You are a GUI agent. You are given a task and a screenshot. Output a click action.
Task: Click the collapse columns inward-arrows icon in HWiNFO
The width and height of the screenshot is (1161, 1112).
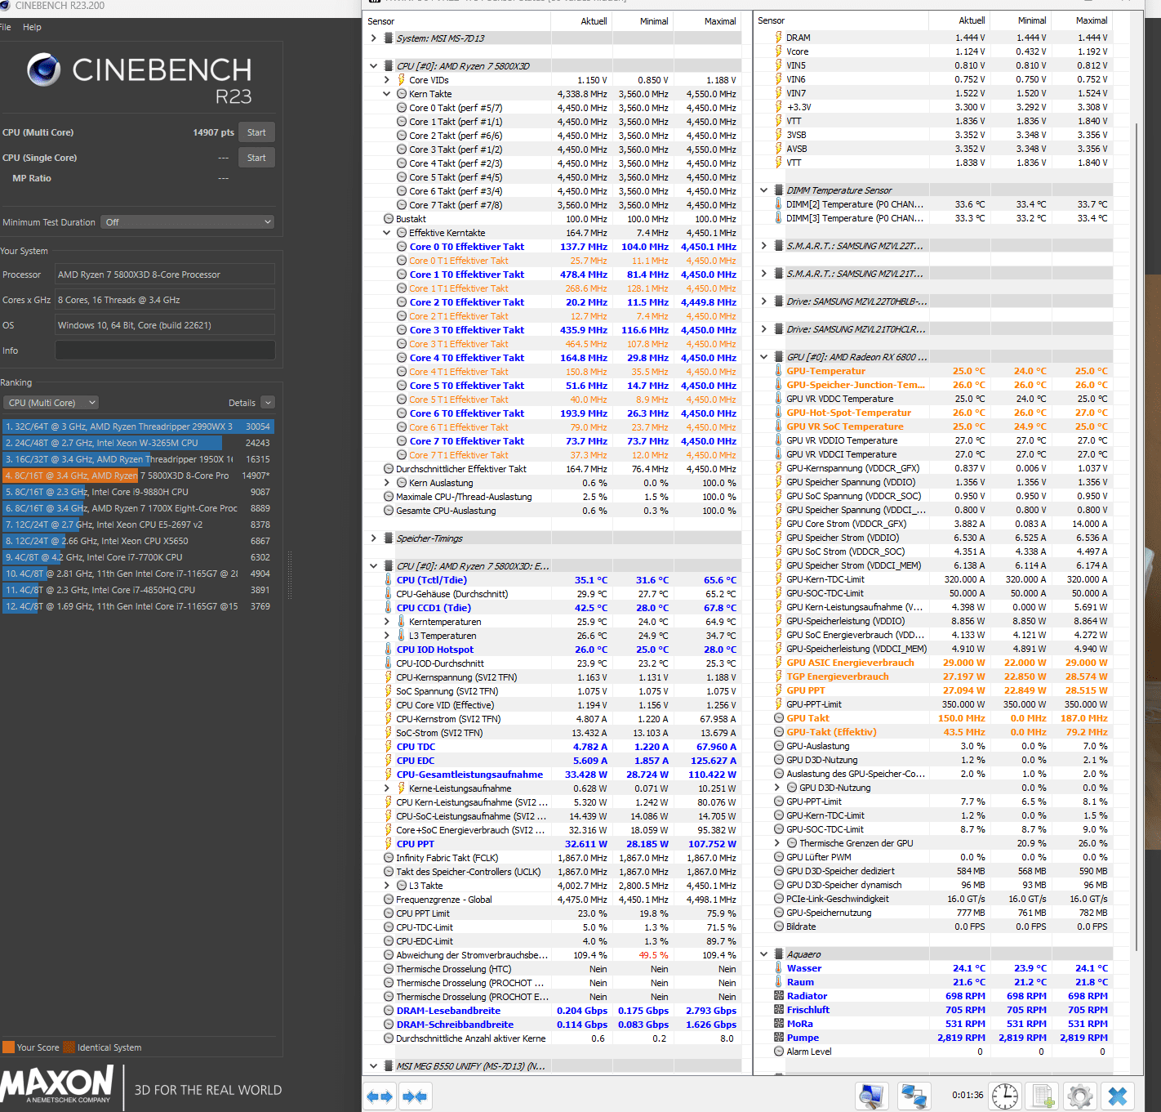(x=415, y=1096)
